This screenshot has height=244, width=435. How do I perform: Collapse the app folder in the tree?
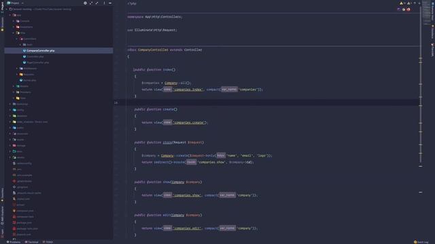click(10, 15)
